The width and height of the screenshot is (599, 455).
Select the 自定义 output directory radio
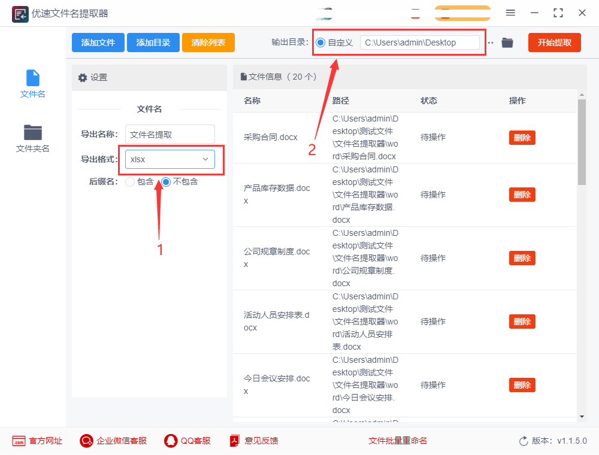[321, 43]
